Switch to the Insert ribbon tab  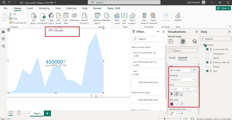[30, 8]
